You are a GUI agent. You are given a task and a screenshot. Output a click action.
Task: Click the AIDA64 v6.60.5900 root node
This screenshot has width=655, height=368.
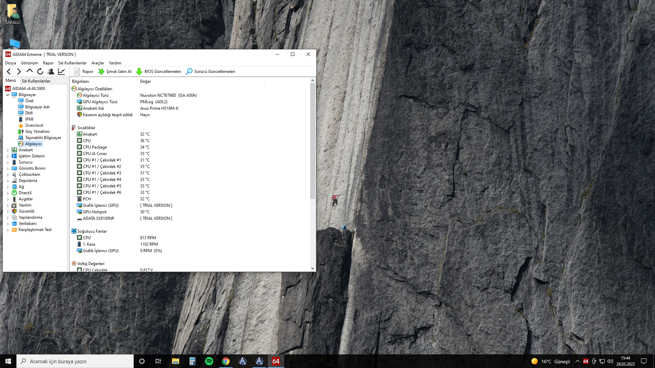click(x=28, y=89)
